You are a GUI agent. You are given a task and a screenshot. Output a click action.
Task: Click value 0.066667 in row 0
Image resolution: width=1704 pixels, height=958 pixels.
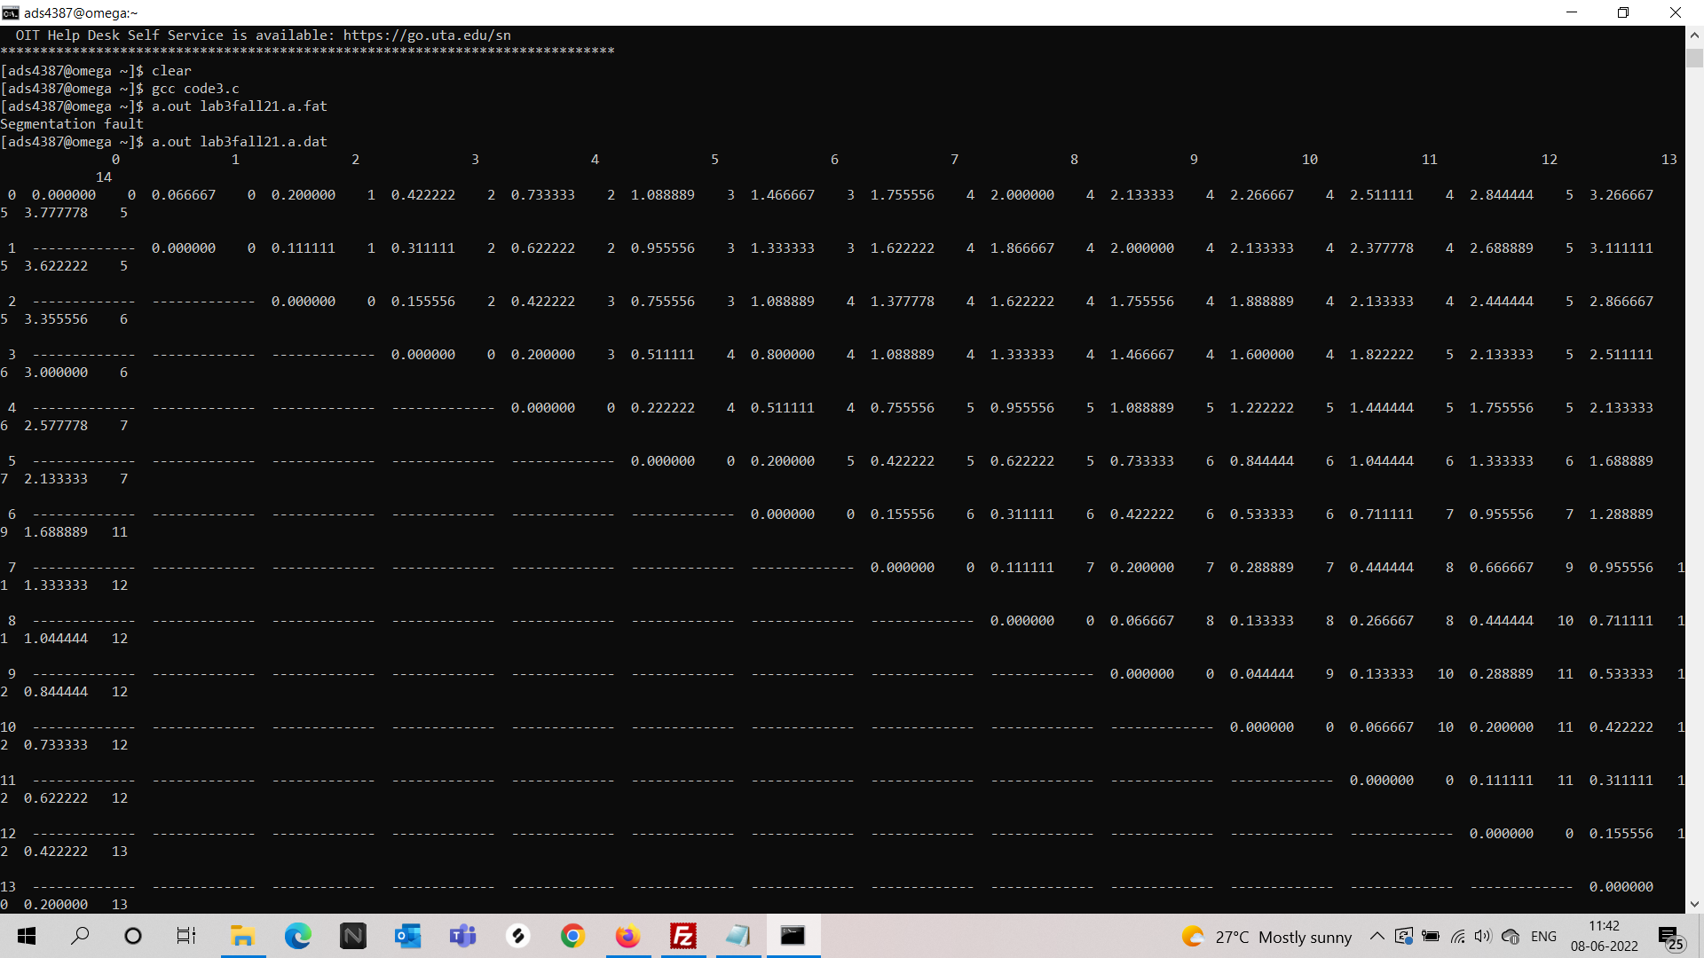click(184, 195)
